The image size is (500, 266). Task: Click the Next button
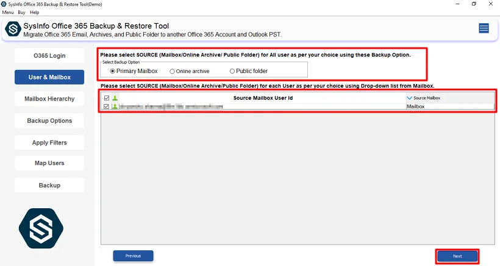pyautogui.click(x=457, y=256)
